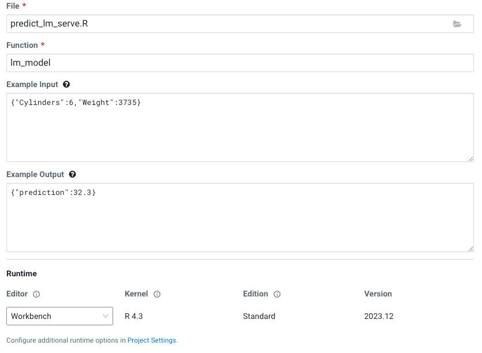Click the help icon beside Example Input
This screenshot has width=482, height=353.
click(66, 84)
